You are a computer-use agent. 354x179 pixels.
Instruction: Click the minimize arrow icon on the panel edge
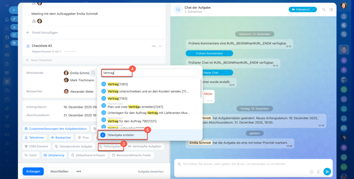coord(14,27)
